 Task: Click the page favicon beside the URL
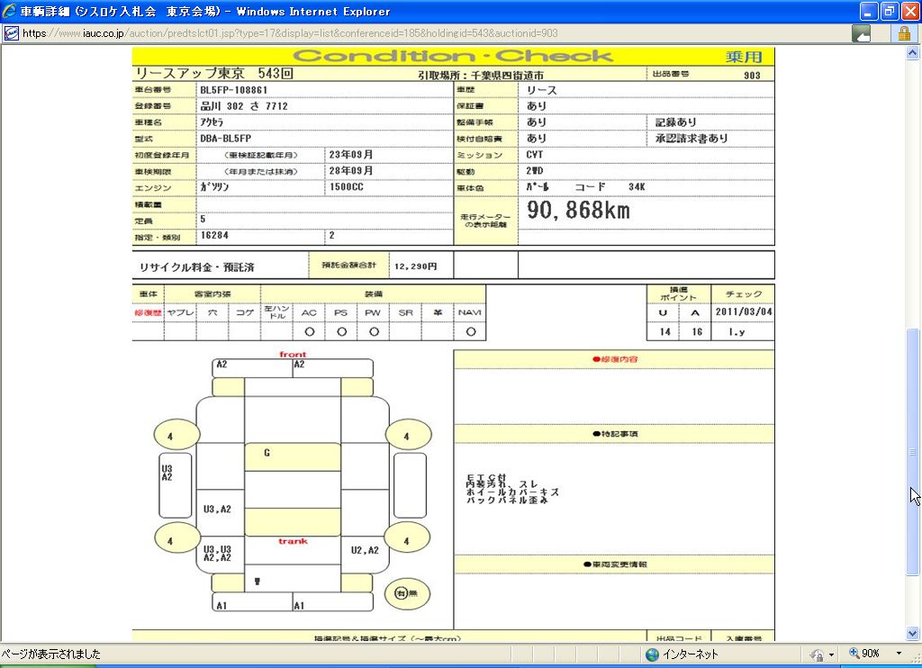[x=11, y=33]
